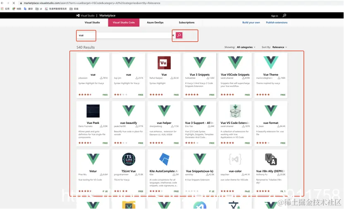Open site search magnifier in the black header

(x=284, y=15)
